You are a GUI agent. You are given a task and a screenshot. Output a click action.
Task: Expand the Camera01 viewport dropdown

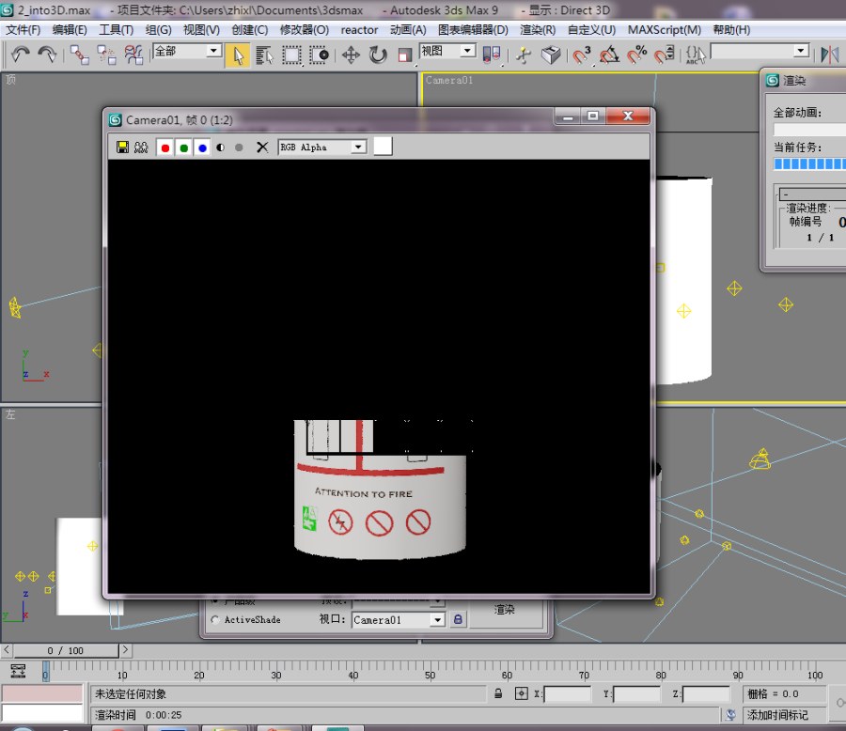point(437,620)
